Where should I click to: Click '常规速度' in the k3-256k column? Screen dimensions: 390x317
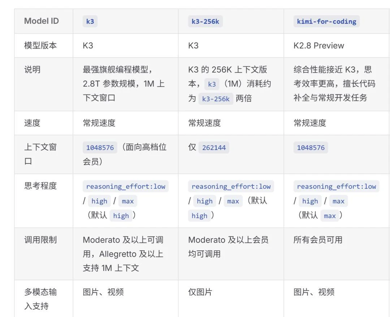pyautogui.click(x=204, y=123)
